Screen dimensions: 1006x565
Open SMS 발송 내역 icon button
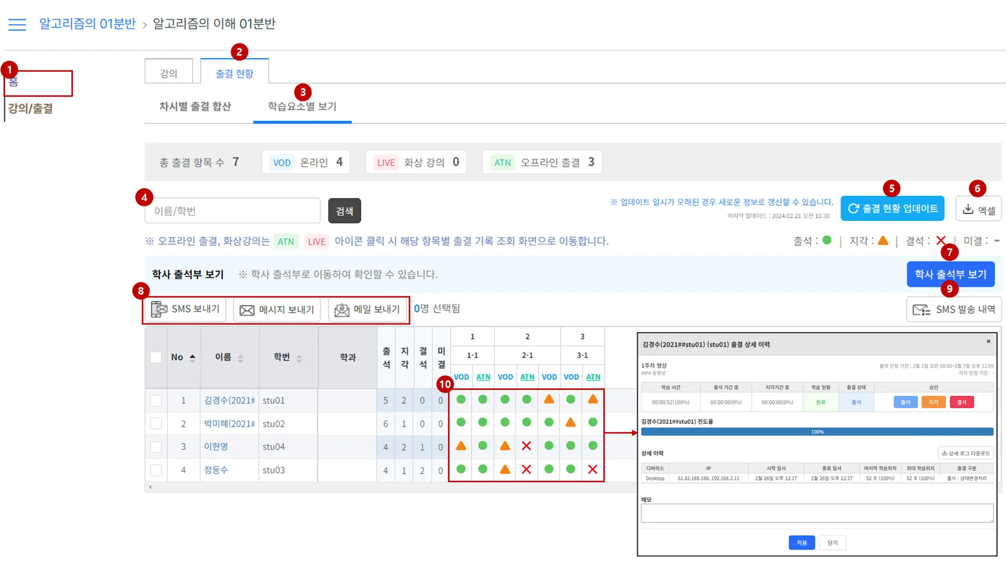tap(921, 310)
